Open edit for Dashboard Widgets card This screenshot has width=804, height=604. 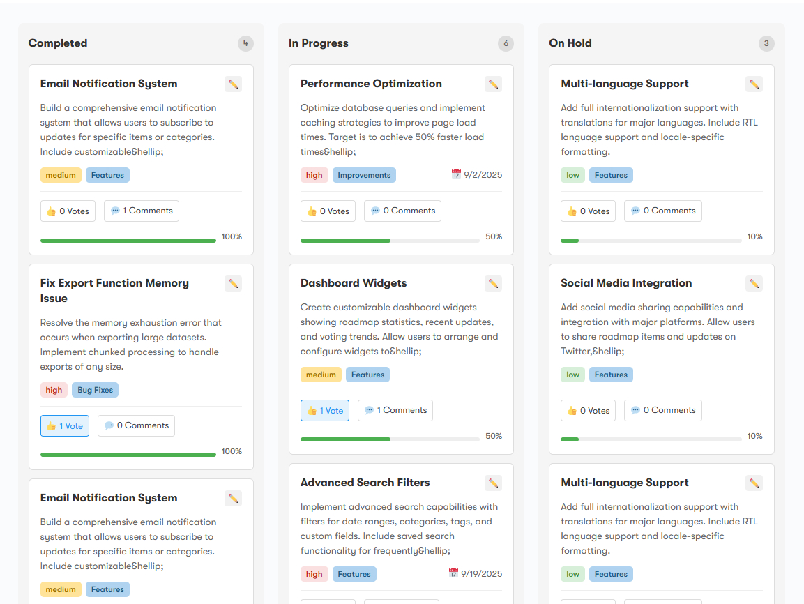(493, 284)
